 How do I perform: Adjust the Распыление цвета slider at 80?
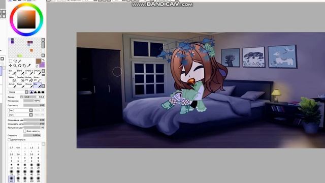34,128
